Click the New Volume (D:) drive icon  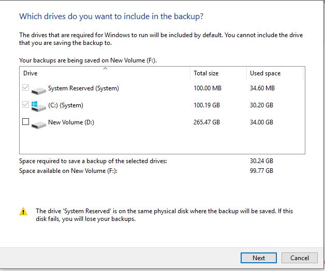[38, 124]
